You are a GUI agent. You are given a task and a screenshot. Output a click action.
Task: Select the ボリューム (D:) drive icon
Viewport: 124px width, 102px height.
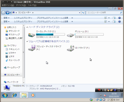(70, 35)
